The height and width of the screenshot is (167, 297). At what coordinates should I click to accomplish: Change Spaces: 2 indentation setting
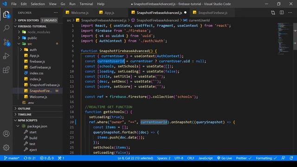(164, 158)
